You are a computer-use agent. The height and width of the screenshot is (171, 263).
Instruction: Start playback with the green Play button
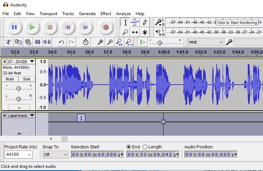[32, 27]
